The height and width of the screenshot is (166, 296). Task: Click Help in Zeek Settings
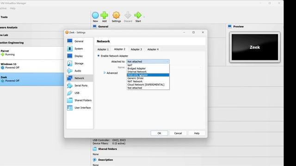pos(197,133)
